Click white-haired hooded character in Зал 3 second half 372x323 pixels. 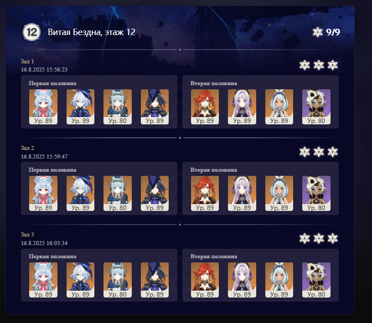279,280
